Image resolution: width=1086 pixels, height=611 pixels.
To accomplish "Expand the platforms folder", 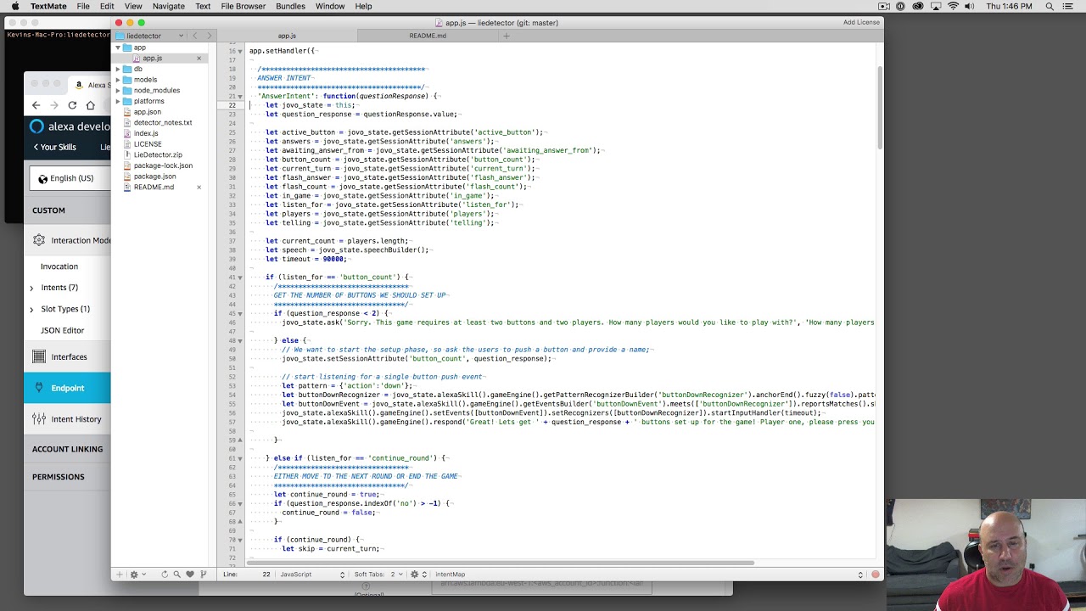I will coord(118,101).
